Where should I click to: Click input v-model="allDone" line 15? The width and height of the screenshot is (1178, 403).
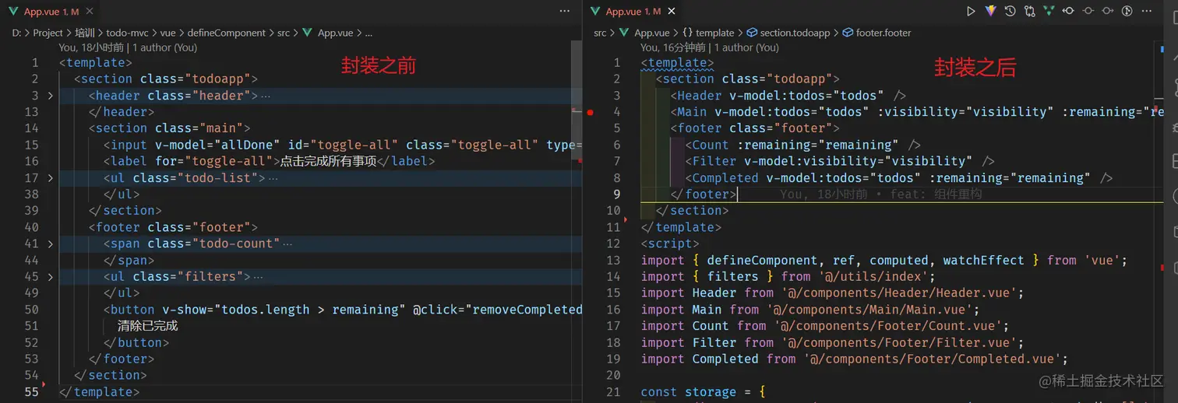pyautogui.click(x=343, y=145)
